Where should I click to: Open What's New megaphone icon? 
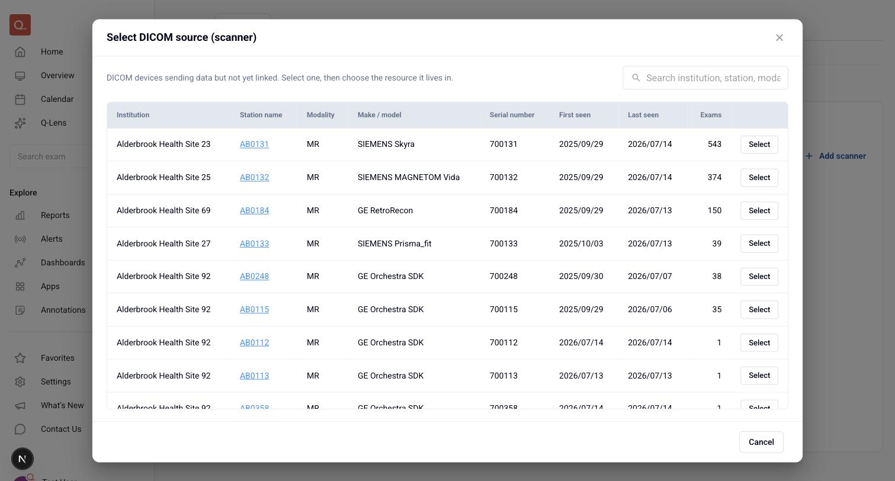(20, 405)
